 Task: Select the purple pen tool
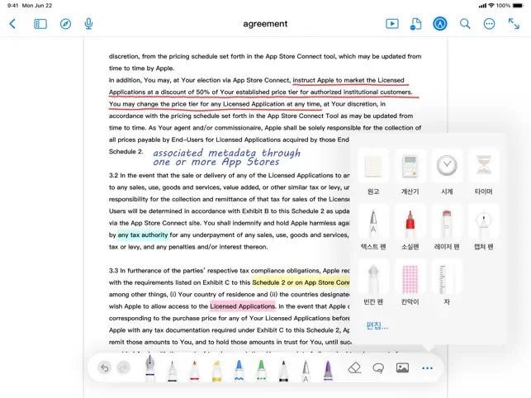pos(328,370)
